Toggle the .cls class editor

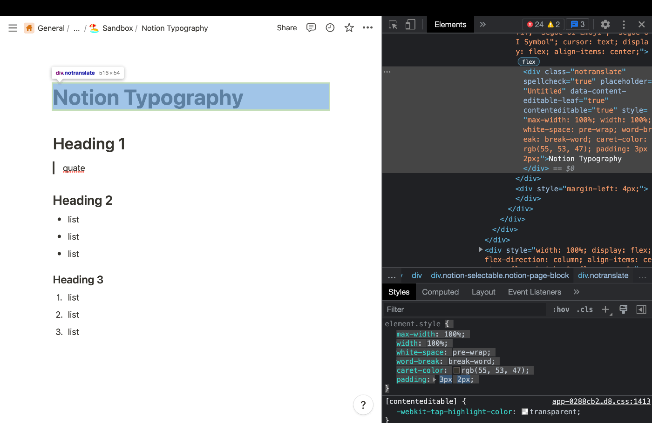584,309
